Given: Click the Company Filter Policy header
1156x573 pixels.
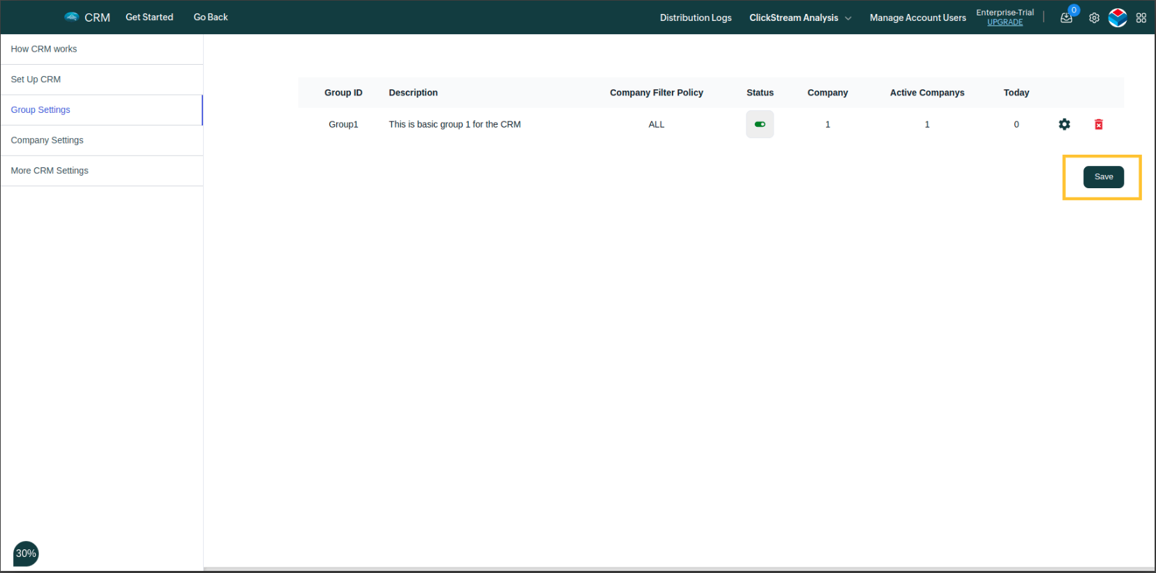Looking at the screenshot, I should 656,93.
